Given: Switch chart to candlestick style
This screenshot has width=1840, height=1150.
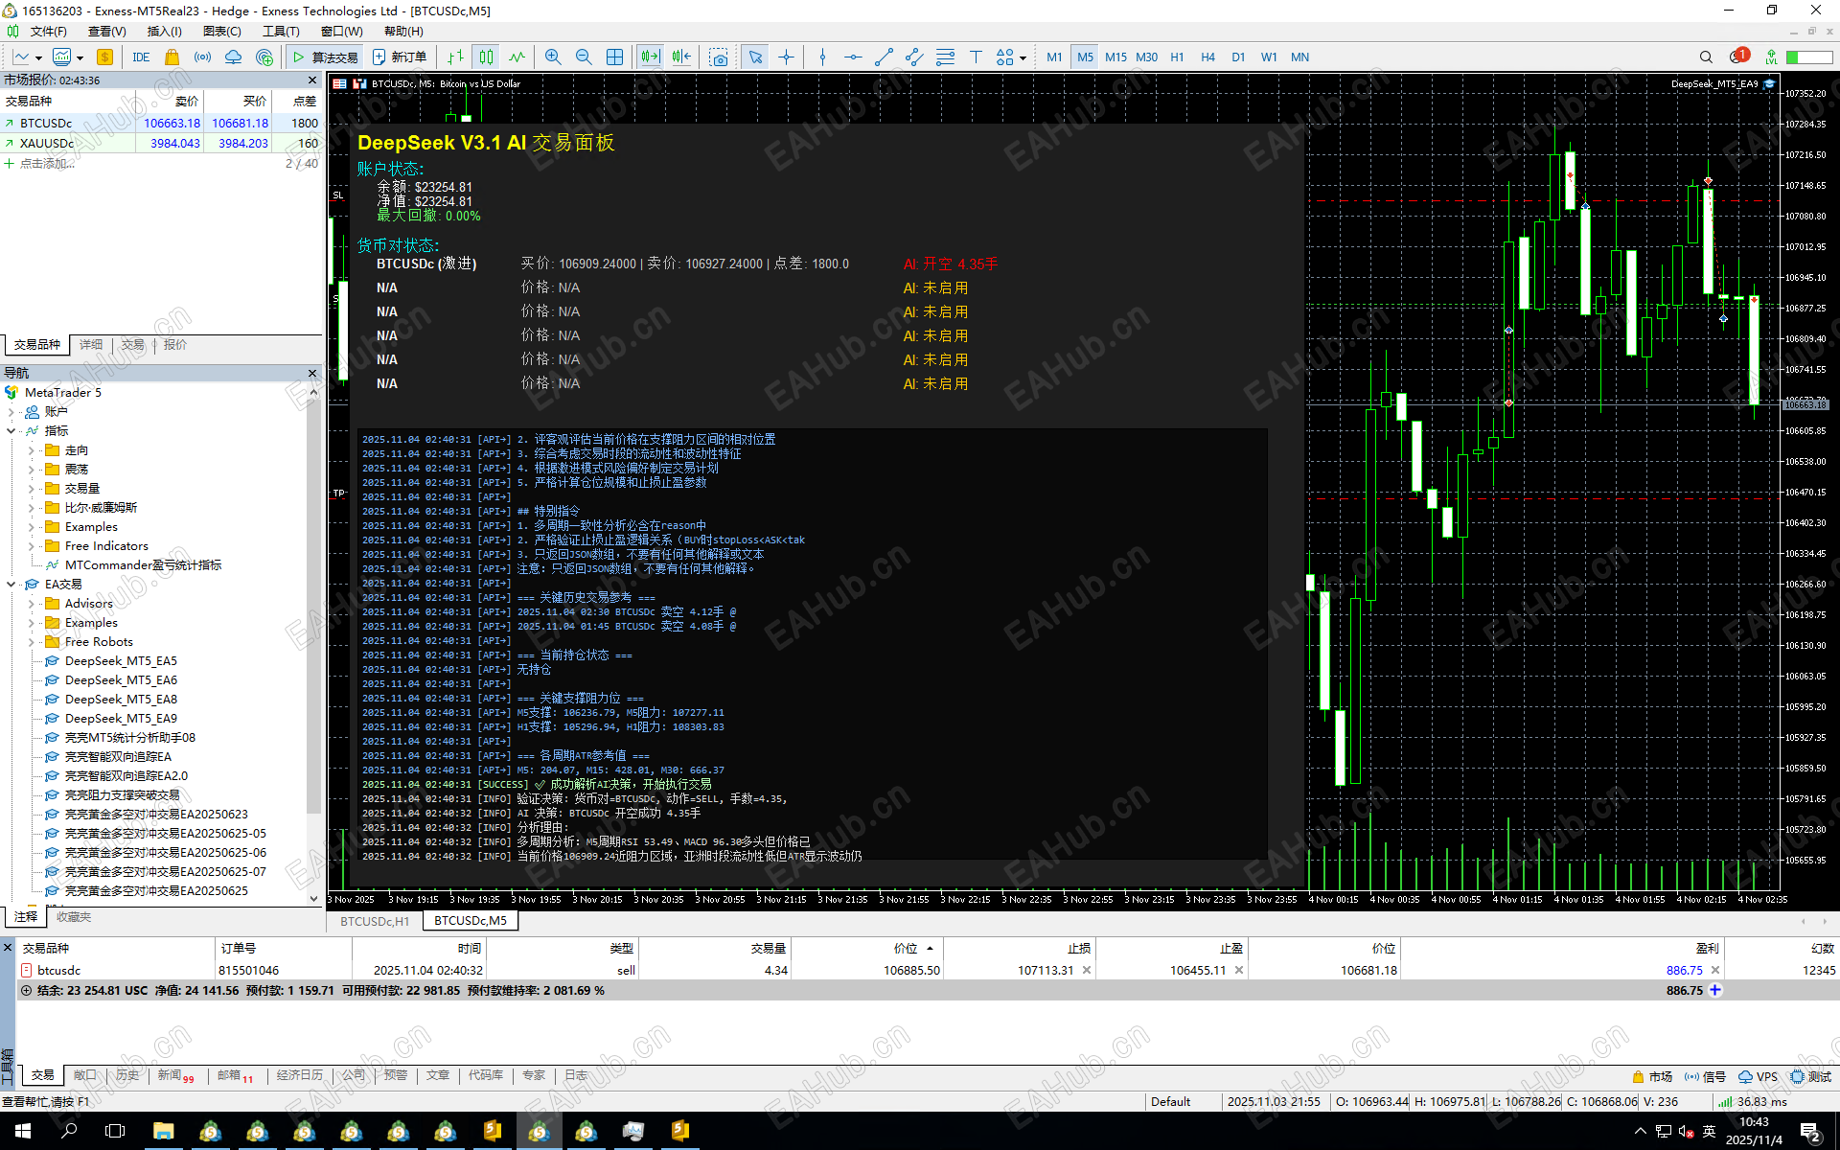Looking at the screenshot, I should pyautogui.click(x=487, y=57).
